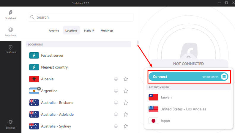Image resolution: width=235 pixels, height=133 pixels.
Task: Select the Nearest country lightning icon
Action: [x=34, y=67]
